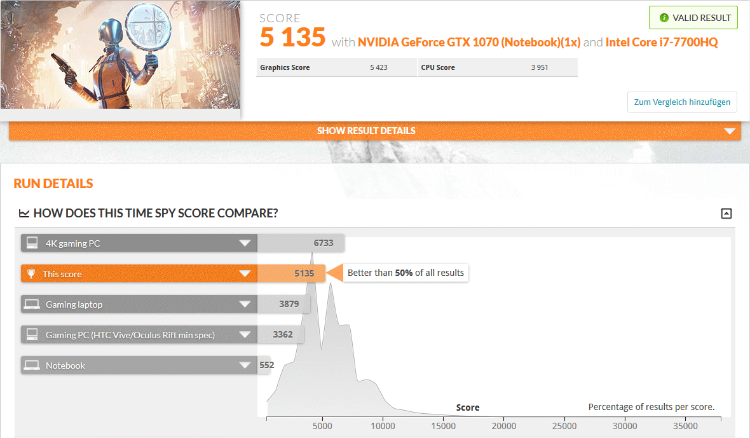
Task: Click the Time Spy benchmark thumbnail image
Action: (120, 55)
